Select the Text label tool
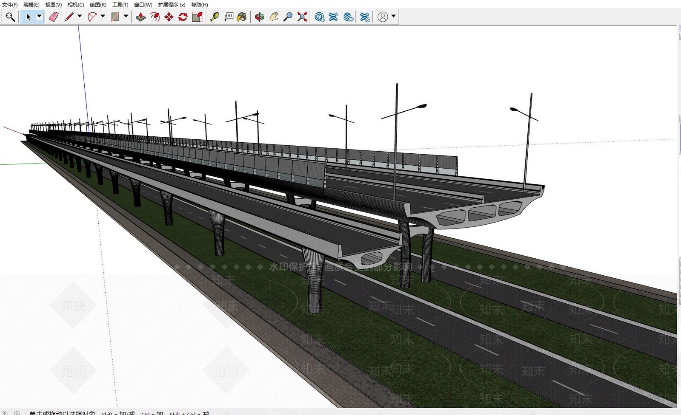The height and width of the screenshot is (415, 681). point(229,17)
